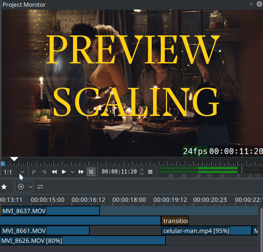The image size is (263, 252).
Task: Open the monitor hamburger options menu
Action: [150, 172]
